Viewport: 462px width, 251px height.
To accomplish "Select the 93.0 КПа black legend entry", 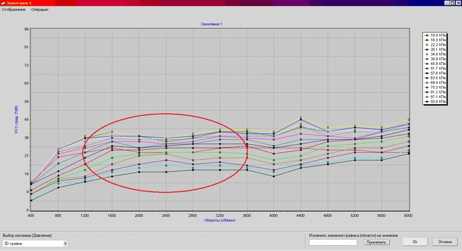I will coord(435,102).
